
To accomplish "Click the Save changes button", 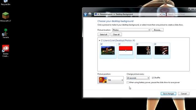I will point(168,94).
